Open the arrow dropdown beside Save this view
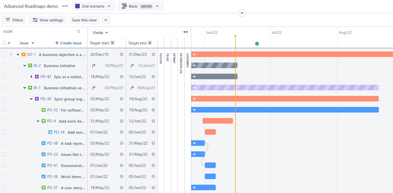 [106, 20]
